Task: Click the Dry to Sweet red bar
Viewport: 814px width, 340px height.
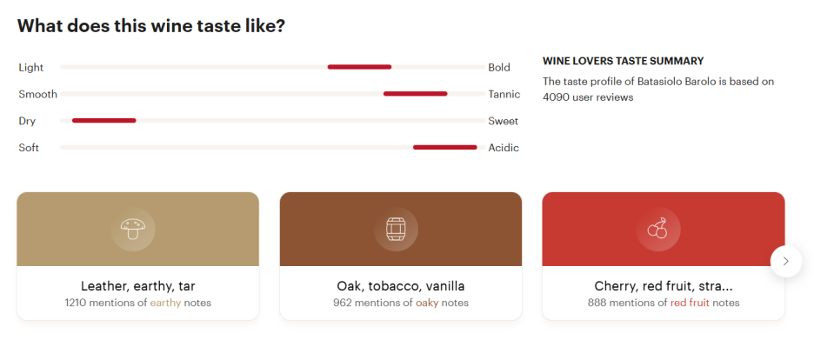Action: coord(103,120)
